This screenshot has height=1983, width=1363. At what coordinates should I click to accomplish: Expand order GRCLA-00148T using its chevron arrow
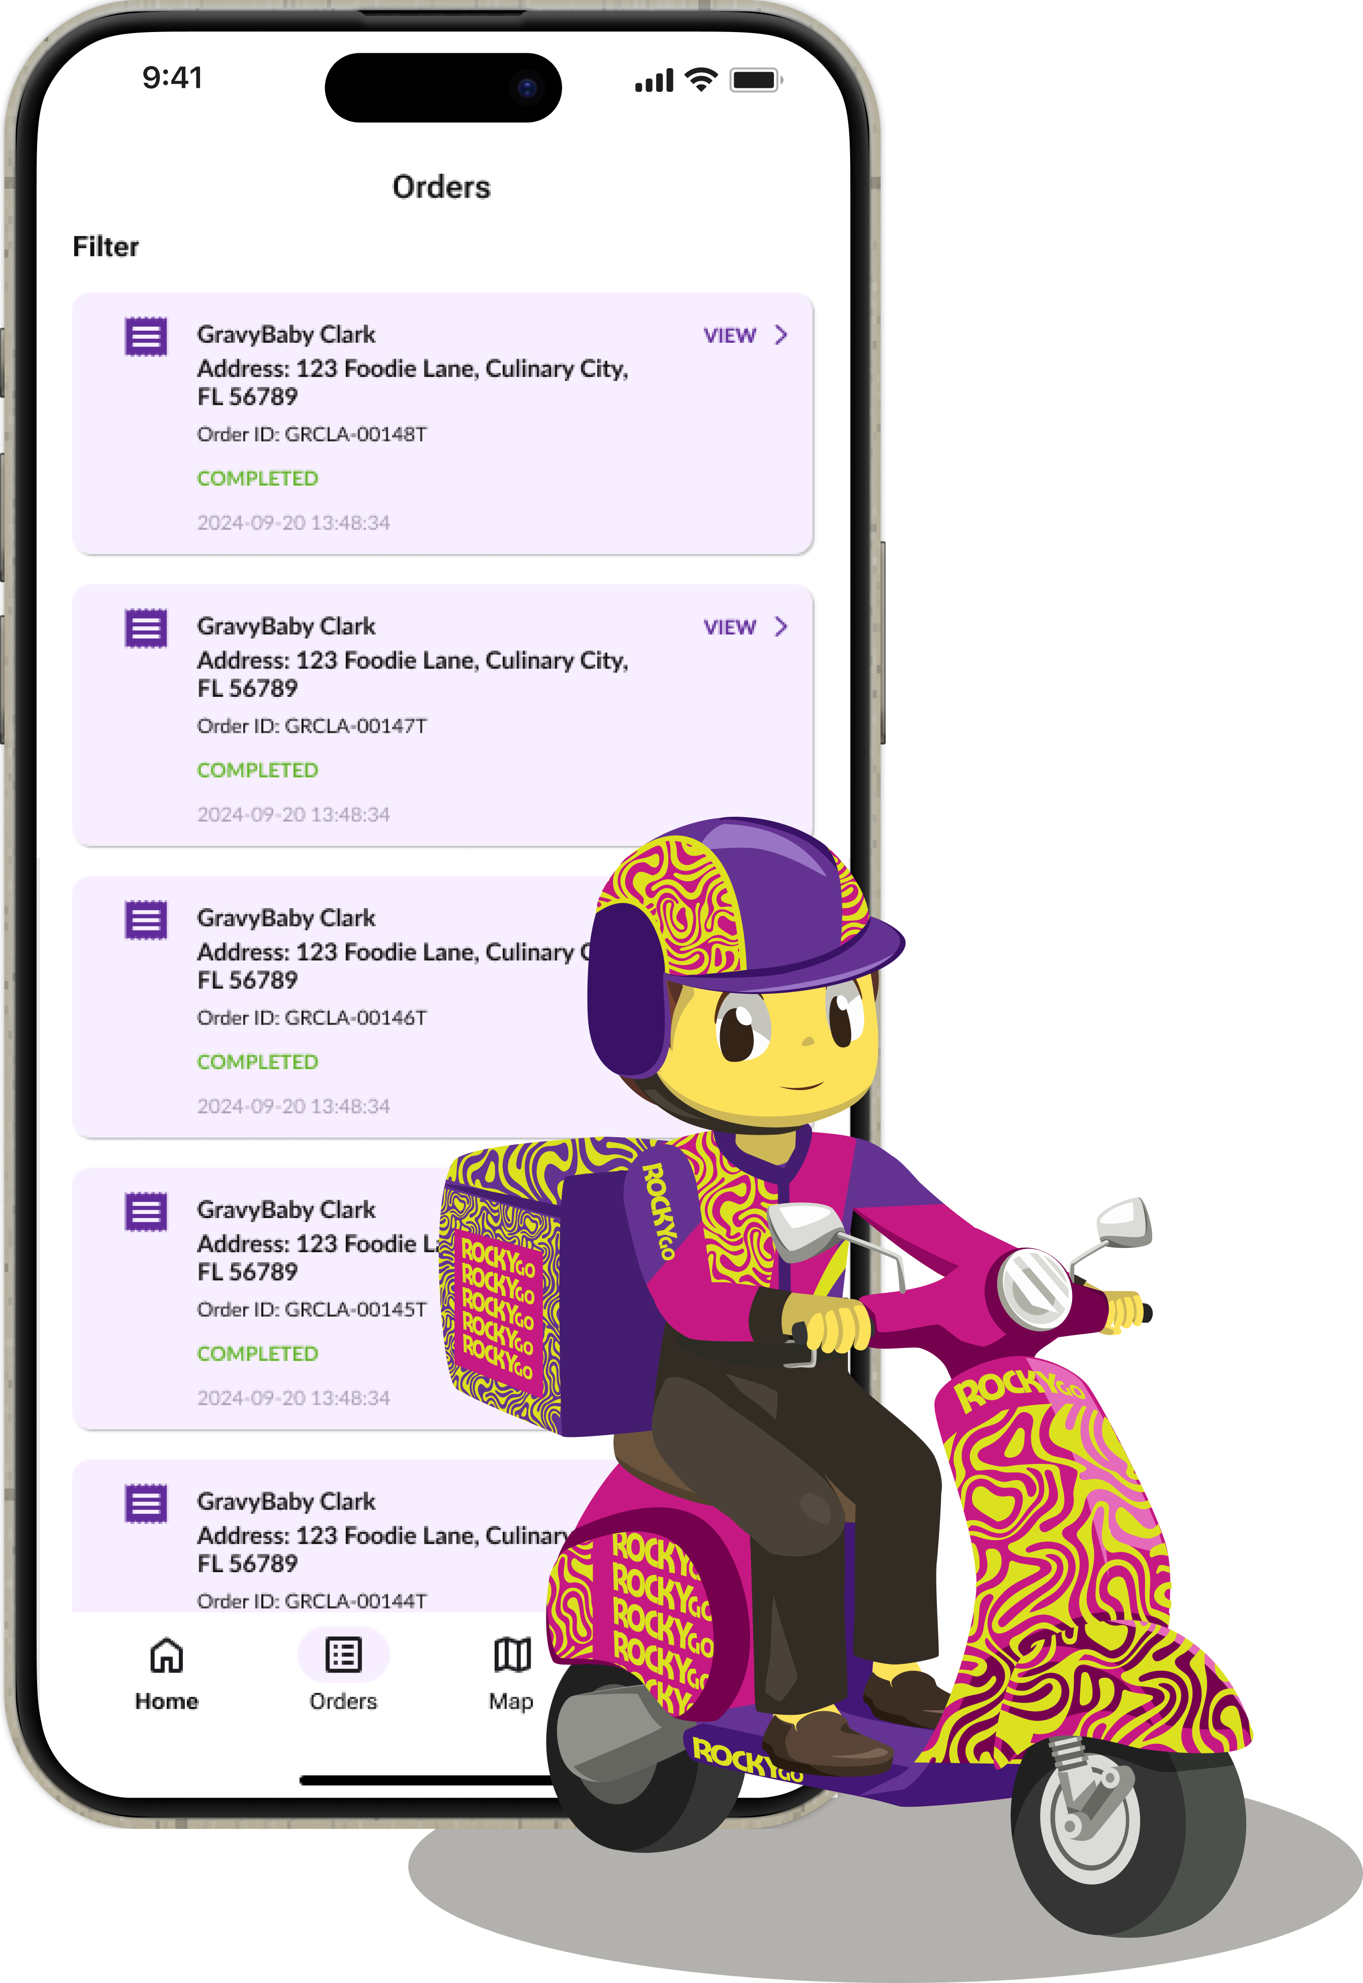(781, 335)
